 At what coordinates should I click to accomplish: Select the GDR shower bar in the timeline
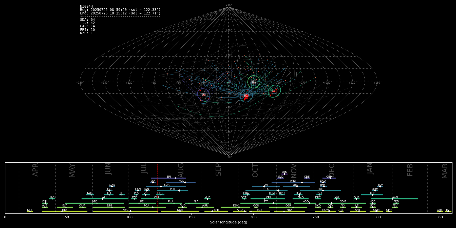pos(160,195)
